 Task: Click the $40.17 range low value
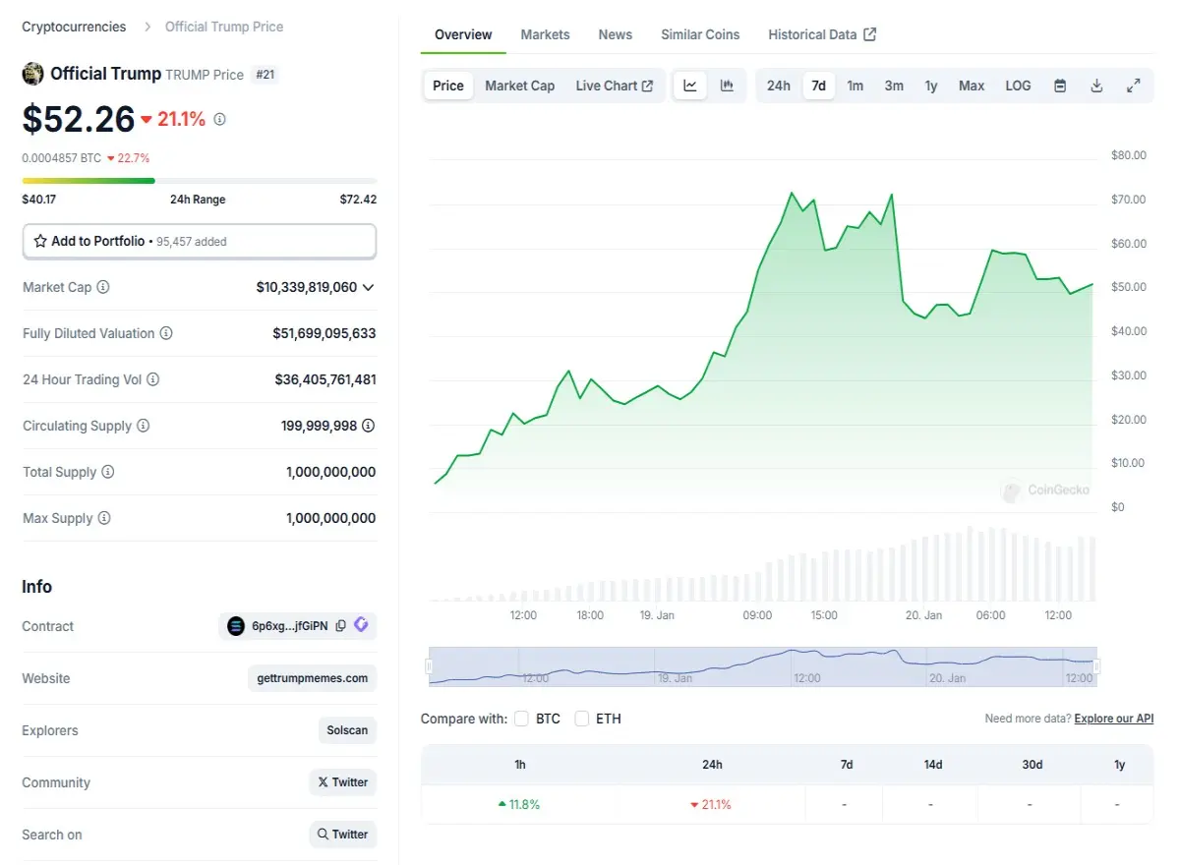[39, 200]
